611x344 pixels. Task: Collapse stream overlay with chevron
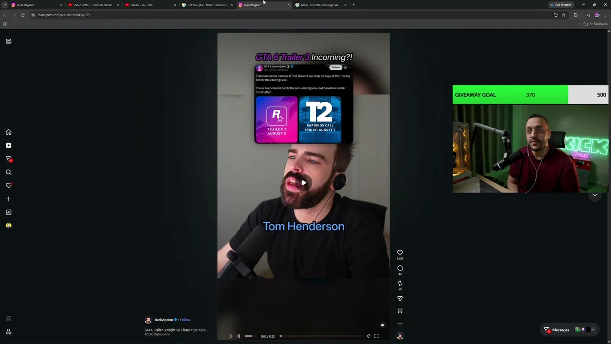(x=595, y=195)
